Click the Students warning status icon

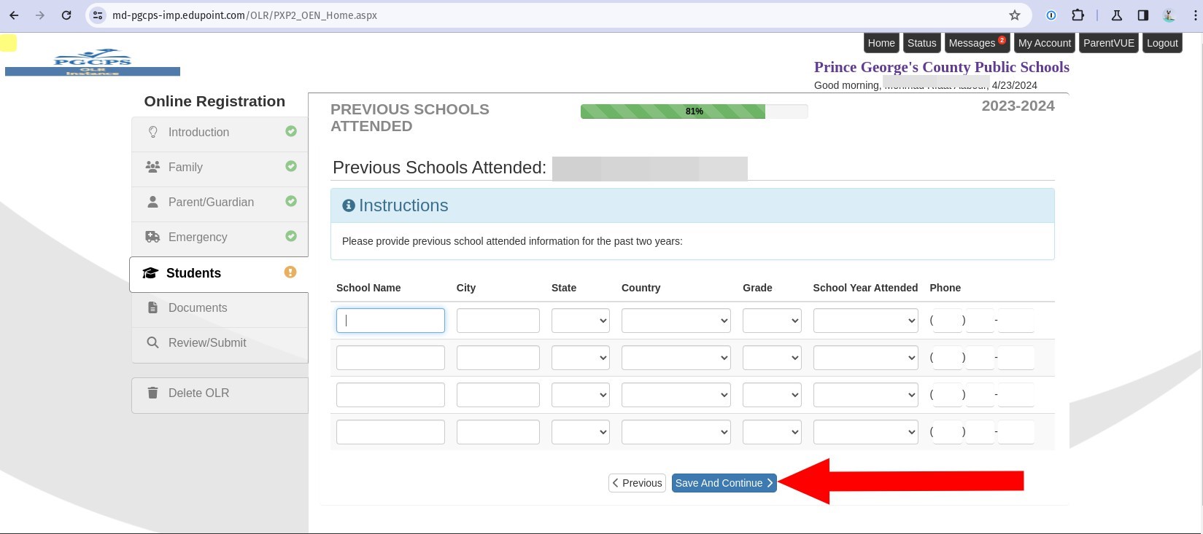(290, 272)
